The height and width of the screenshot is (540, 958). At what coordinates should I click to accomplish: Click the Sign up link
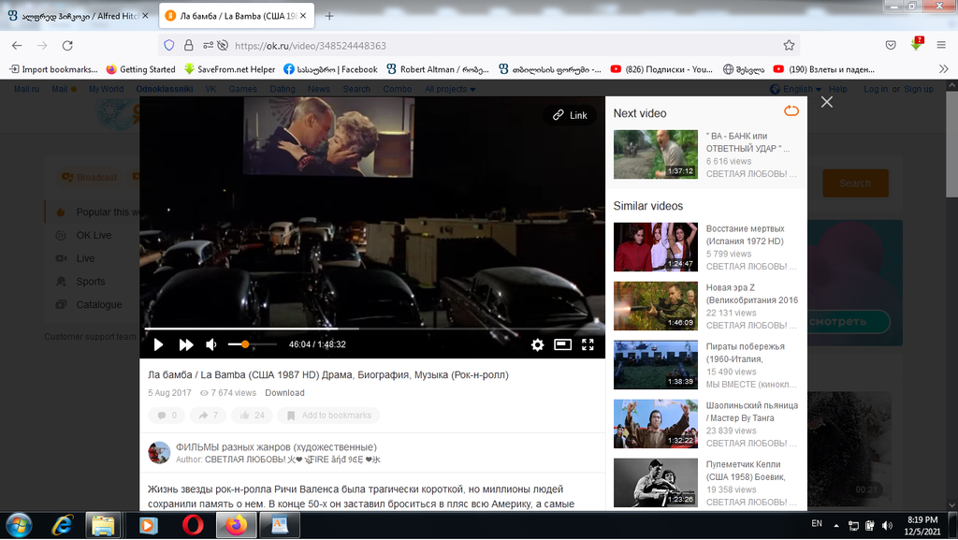click(x=919, y=89)
